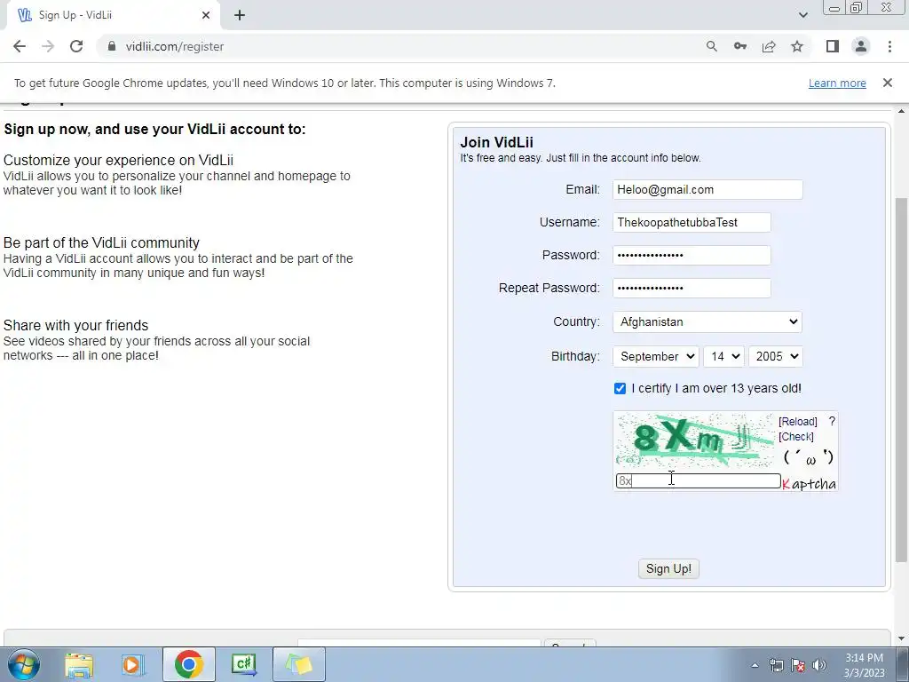Close the Sign Up - VidLii tab

206,16
